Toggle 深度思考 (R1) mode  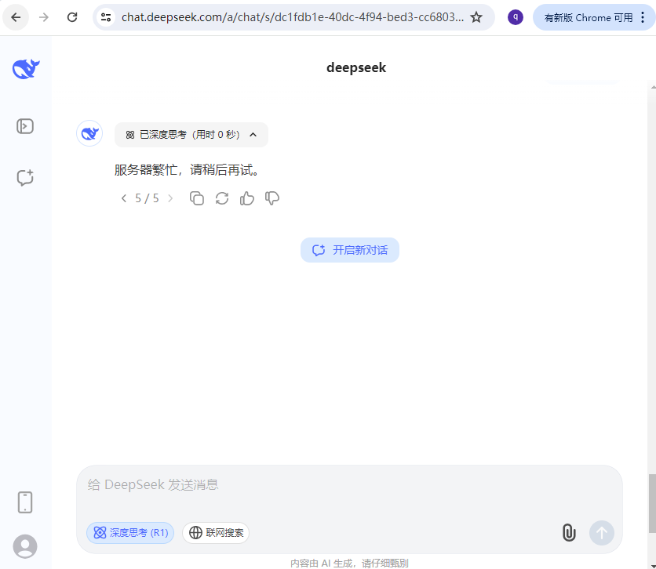(x=130, y=533)
